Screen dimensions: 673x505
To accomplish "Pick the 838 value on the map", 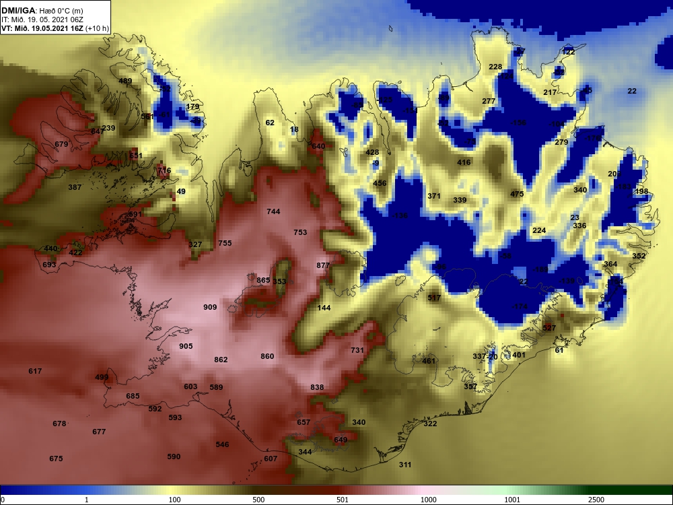I will [x=317, y=387].
